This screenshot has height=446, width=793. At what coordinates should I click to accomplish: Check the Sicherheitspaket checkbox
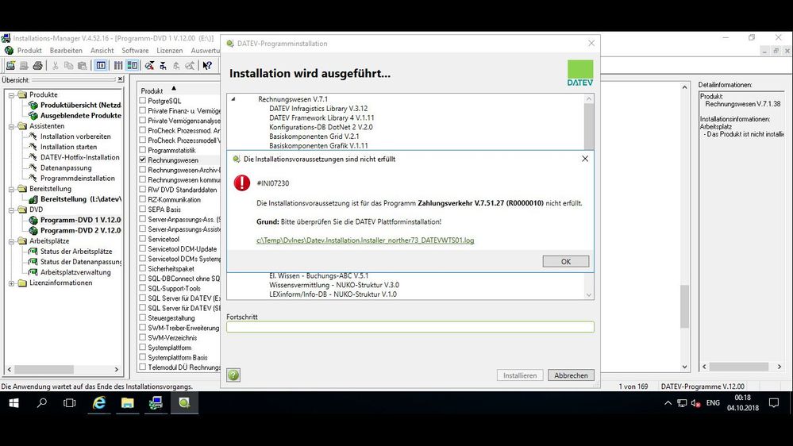pyautogui.click(x=143, y=268)
